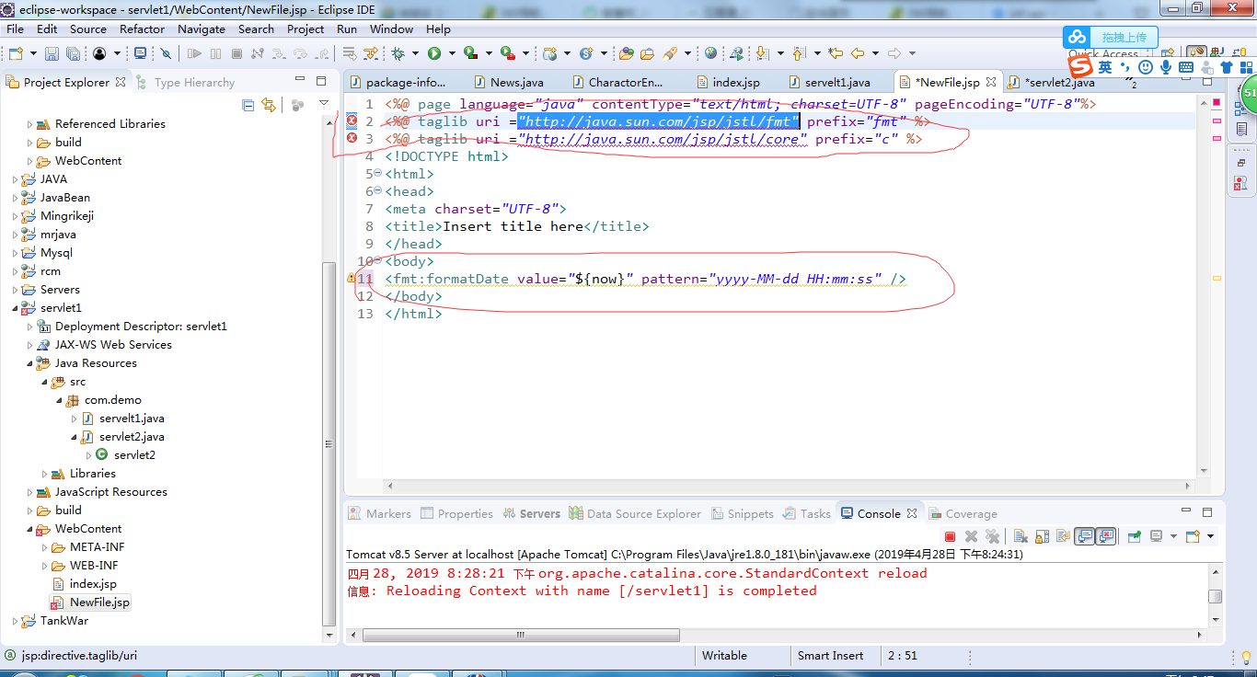This screenshot has width=1257, height=677.
Task: Expand the TankWar project node
Action: pos(15,621)
